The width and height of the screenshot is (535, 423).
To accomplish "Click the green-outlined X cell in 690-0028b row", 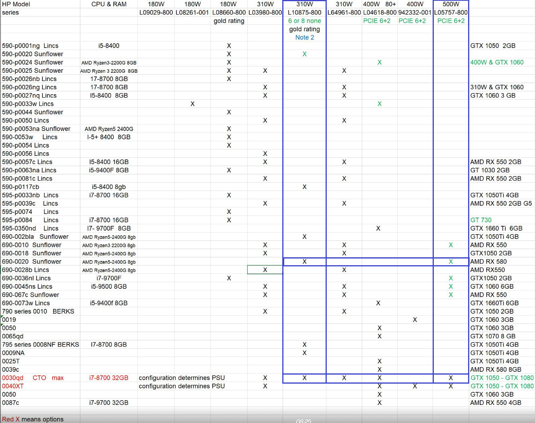I will click(x=265, y=270).
